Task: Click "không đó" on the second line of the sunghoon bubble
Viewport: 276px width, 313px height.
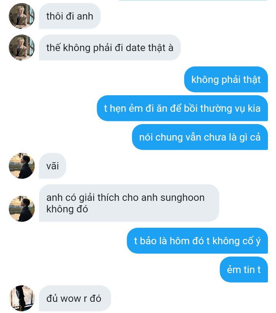Action: pyautogui.click(x=67, y=209)
